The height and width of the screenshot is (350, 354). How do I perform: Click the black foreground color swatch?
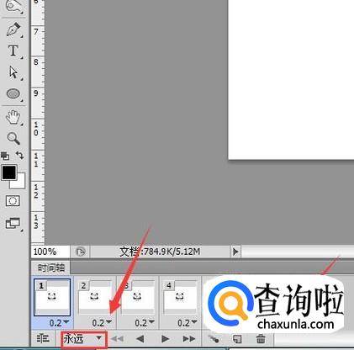[9, 172]
